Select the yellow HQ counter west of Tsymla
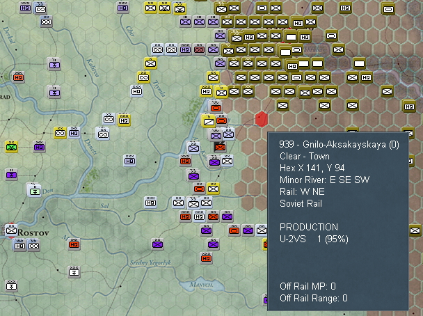This screenshot has width=423, height=316. pos(124,120)
